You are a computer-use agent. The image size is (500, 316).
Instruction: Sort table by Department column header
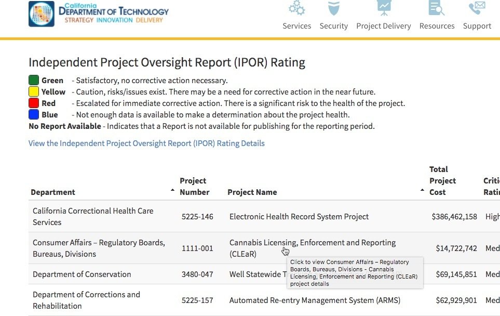coord(53,192)
